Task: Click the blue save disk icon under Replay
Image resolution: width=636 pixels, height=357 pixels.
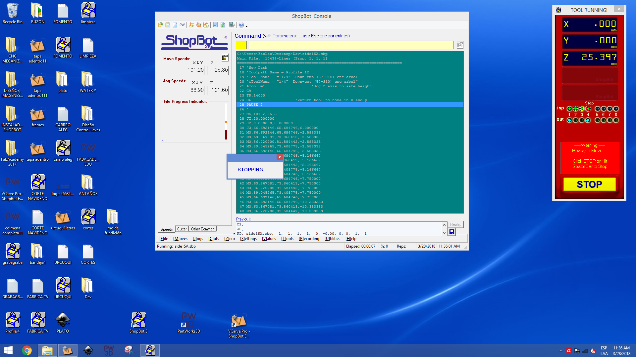Action: click(452, 232)
